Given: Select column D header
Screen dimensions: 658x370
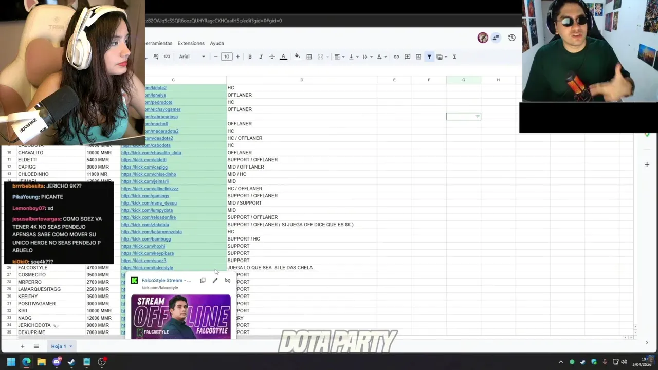Looking at the screenshot, I should coord(302,80).
